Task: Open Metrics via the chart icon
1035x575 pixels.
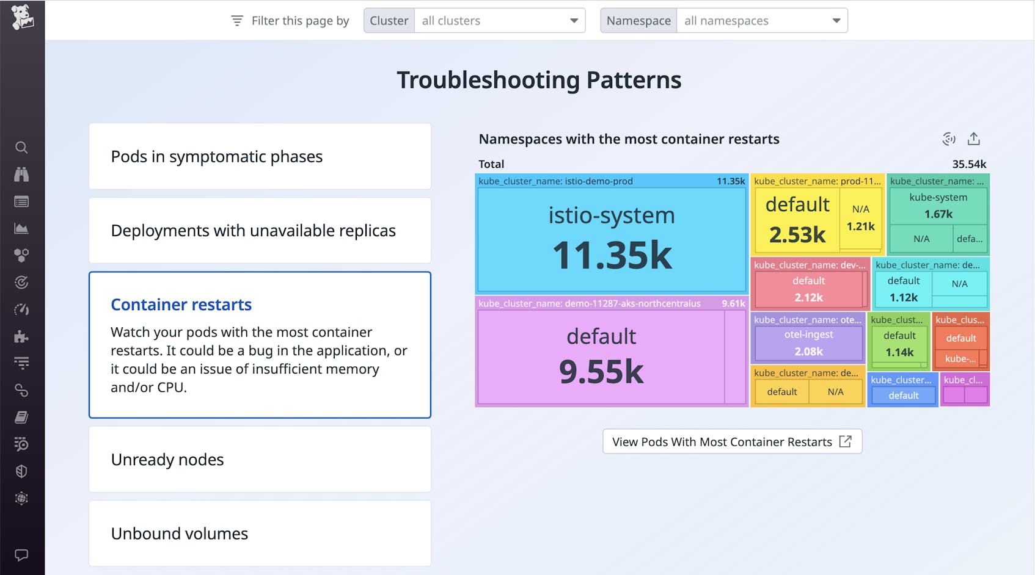Action: (22, 228)
